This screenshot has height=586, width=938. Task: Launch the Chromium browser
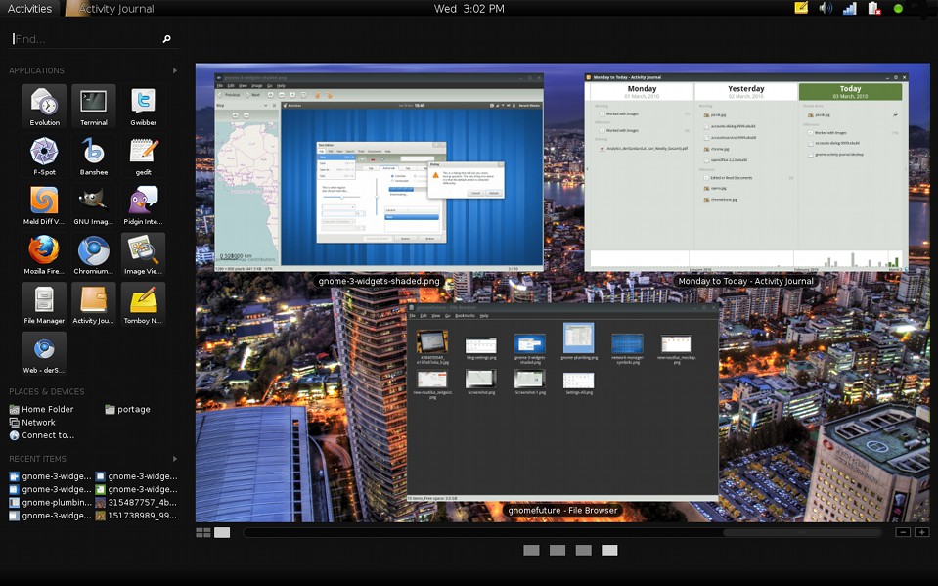pos(94,254)
